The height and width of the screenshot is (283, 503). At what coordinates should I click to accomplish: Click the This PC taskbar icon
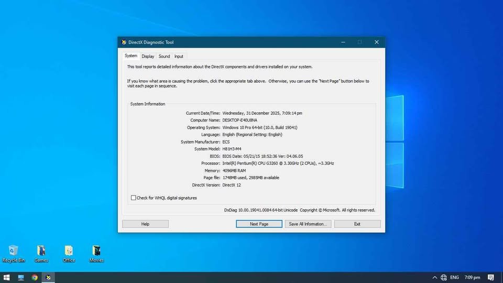pyautogui.click(x=21, y=278)
